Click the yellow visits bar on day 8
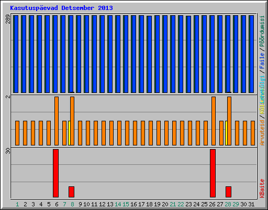The height and width of the screenshot is (210, 268). click(69, 133)
